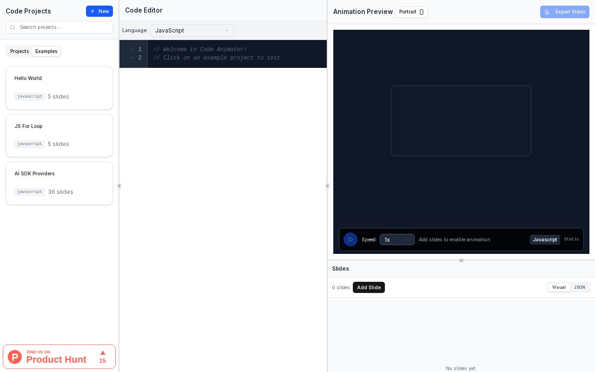Toggle the Portrait orientation button

412,12
